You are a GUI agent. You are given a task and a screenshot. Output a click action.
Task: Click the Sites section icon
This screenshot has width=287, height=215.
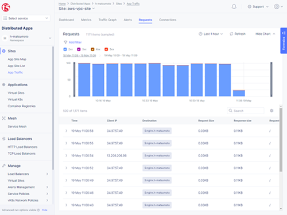tap(3, 51)
